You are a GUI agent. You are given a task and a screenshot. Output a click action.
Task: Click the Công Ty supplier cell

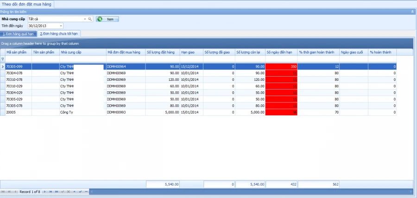[x=83, y=112]
